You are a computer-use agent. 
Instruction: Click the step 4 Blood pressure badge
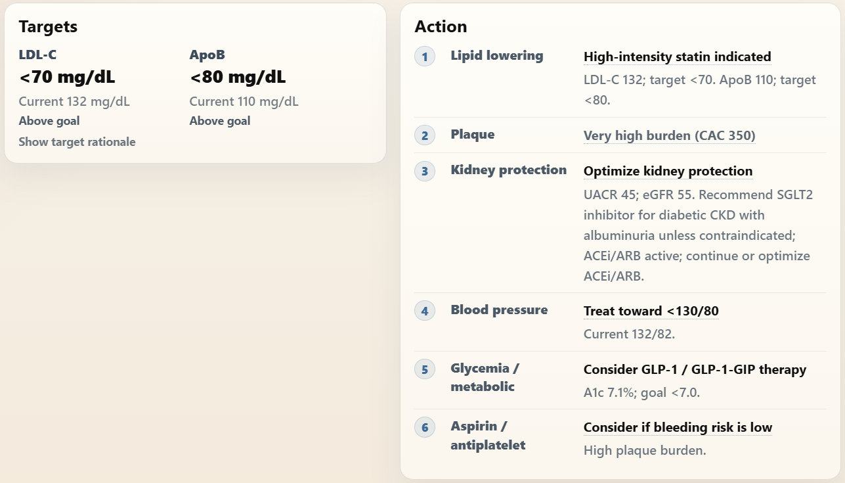click(x=425, y=311)
